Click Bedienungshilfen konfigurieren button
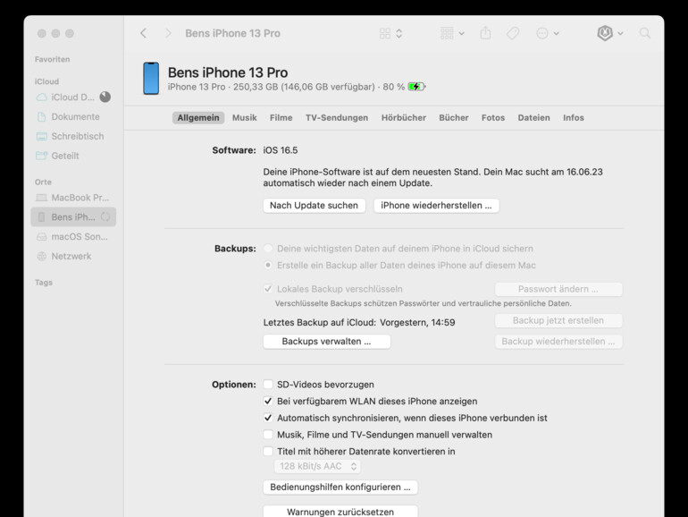 pyautogui.click(x=340, y=487)
